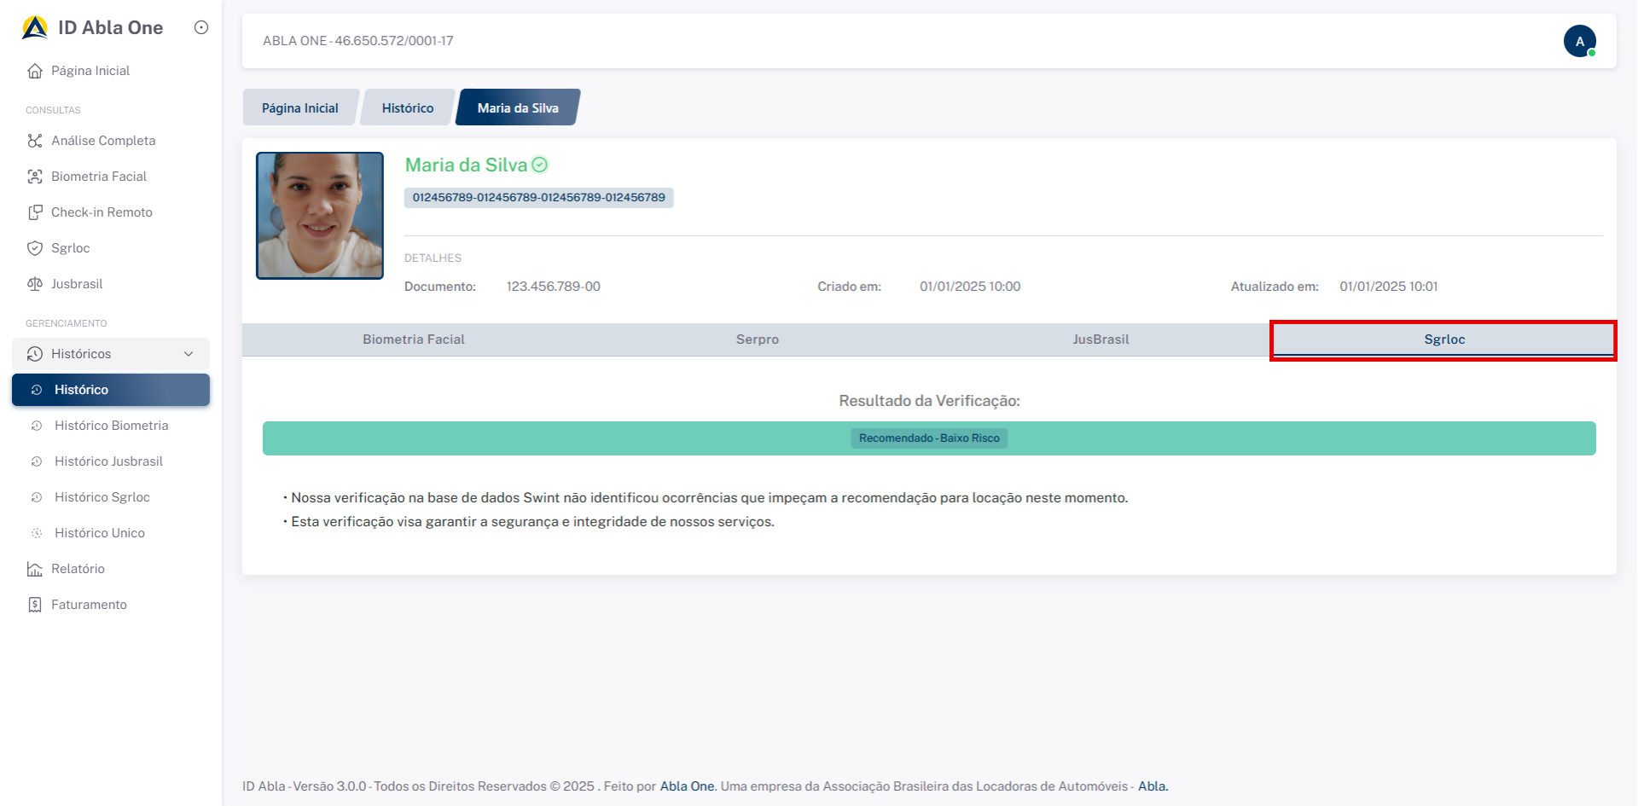
Task: Click the green verified check beside the name
Action: click(540, 165)
